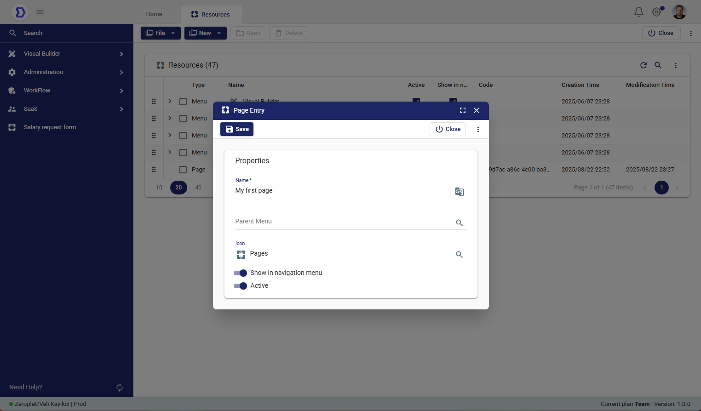701x411 pixels.
Task: Save the page entry
Action: [x=237, y=129]
